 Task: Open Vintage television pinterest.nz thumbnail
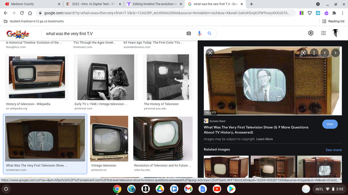[109, 139]
